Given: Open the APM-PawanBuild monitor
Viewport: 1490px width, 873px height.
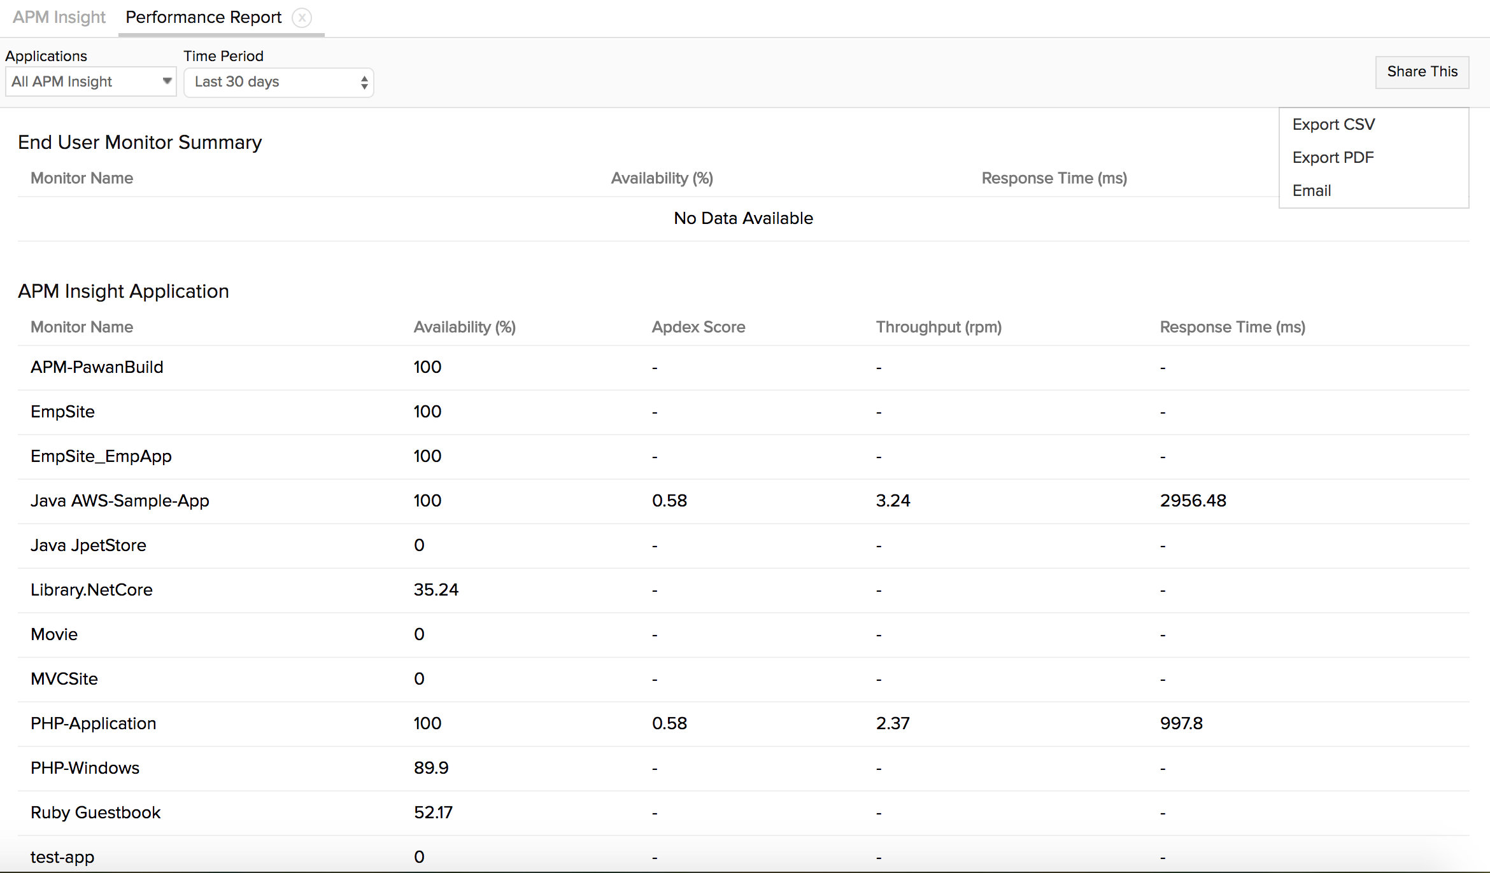Looking at the screenshot, I should tap(97, 367).
